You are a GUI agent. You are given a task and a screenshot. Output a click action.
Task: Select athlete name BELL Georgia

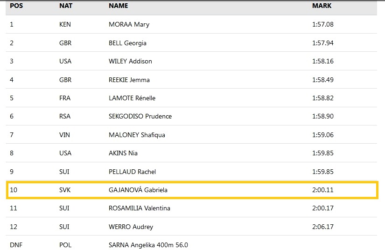point(127,43)
